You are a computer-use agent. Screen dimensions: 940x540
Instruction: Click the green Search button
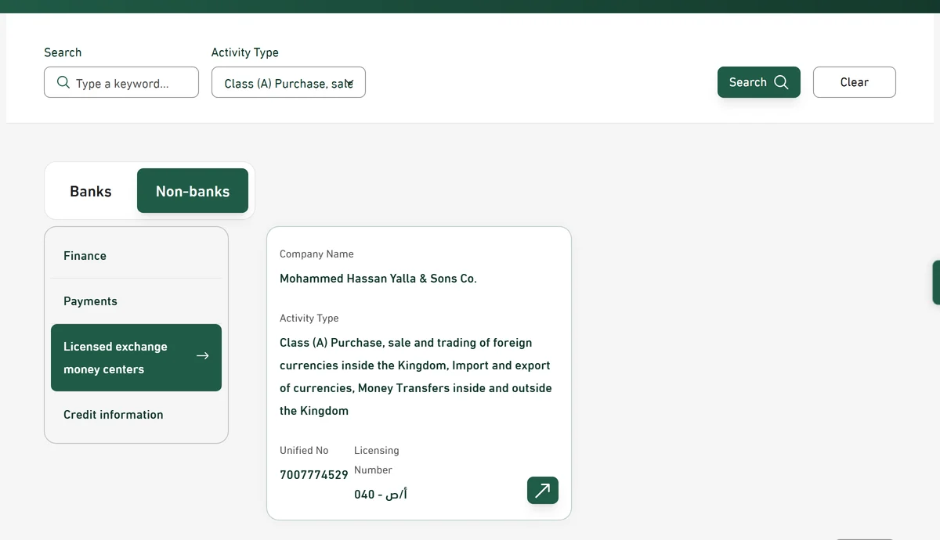[759, 82]
